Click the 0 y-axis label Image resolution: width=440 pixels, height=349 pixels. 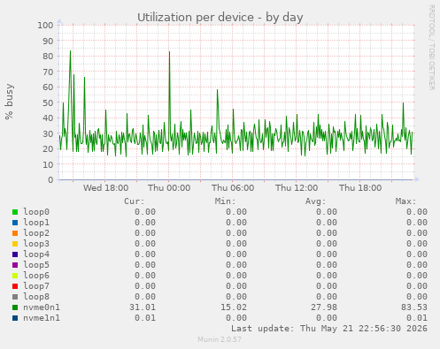point(50,179)
